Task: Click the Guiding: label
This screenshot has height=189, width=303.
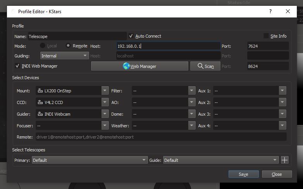Action: [22, 56]
